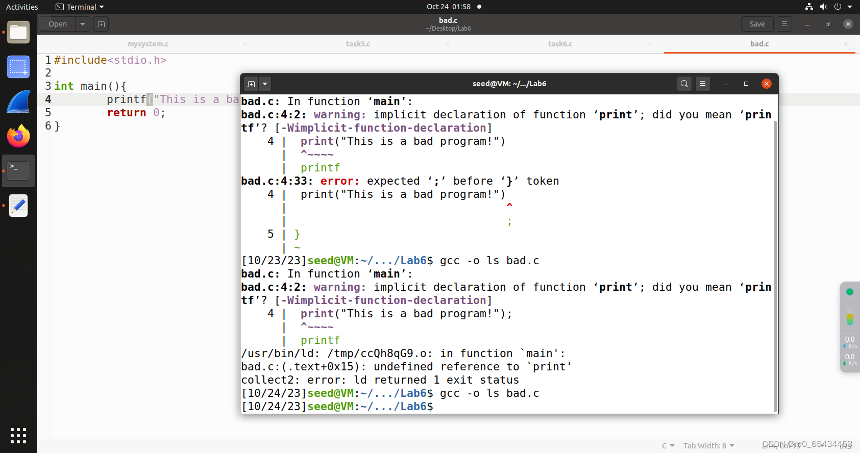
Task: Click the green indicator on the network speed widget
Action: click(x=849, y=292)
